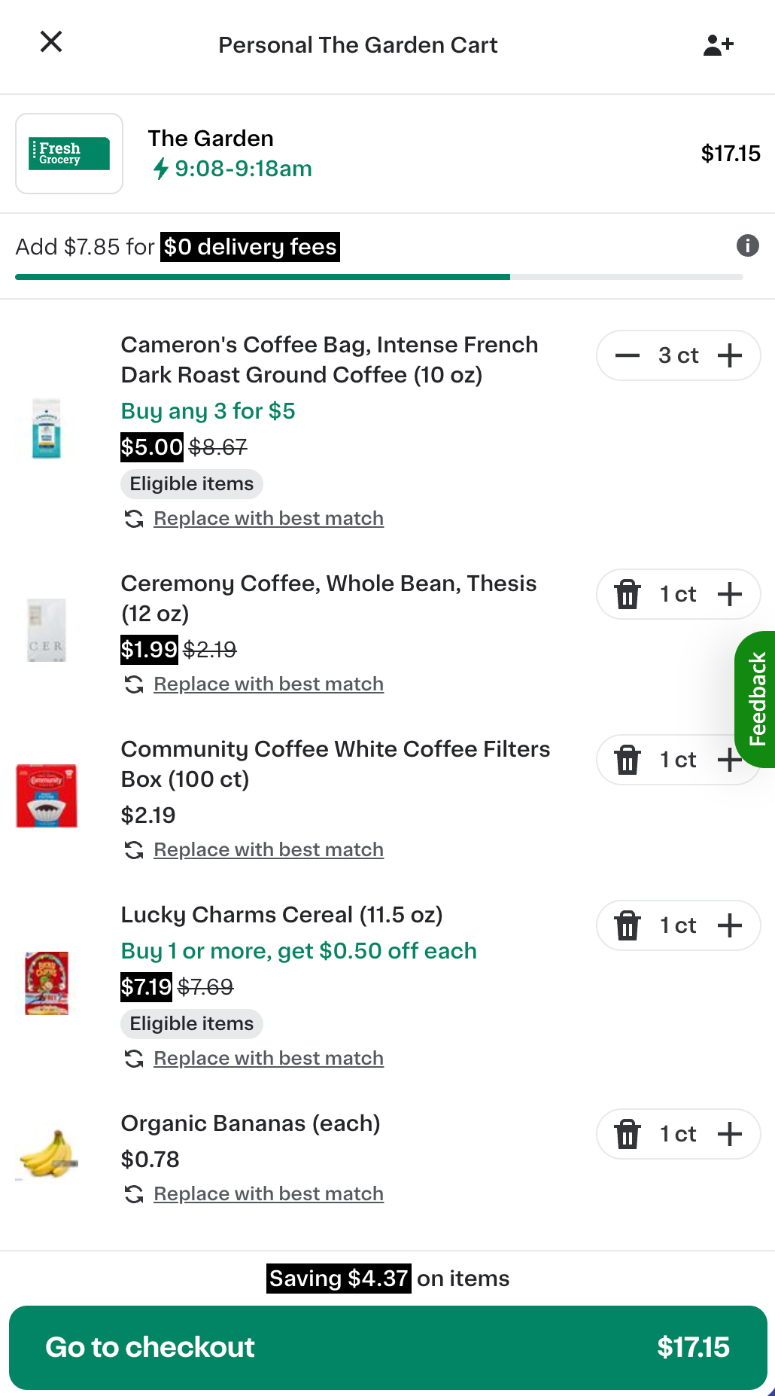Click the delivery fees info icon
The image size is (775, 1396).
coord(747,245)
